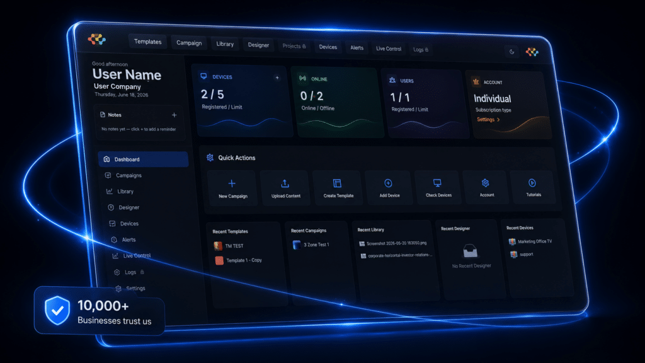Go to the Devices tab in top navigation
645x363 pixels.
[x=328, y=47]
